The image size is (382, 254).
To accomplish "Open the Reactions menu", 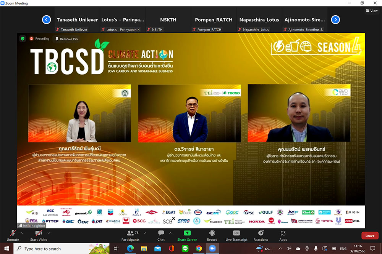I will (x=261, y=236).
